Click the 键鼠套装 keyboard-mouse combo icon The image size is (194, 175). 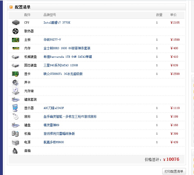tap(15, 99)
